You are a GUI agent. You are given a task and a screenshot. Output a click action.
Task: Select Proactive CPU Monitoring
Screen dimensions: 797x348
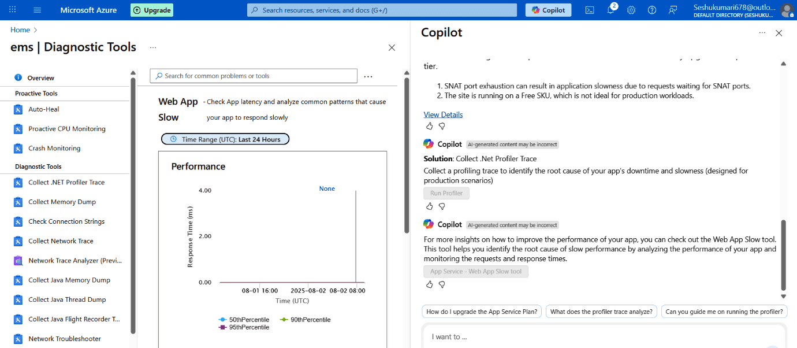pos(67,128)
